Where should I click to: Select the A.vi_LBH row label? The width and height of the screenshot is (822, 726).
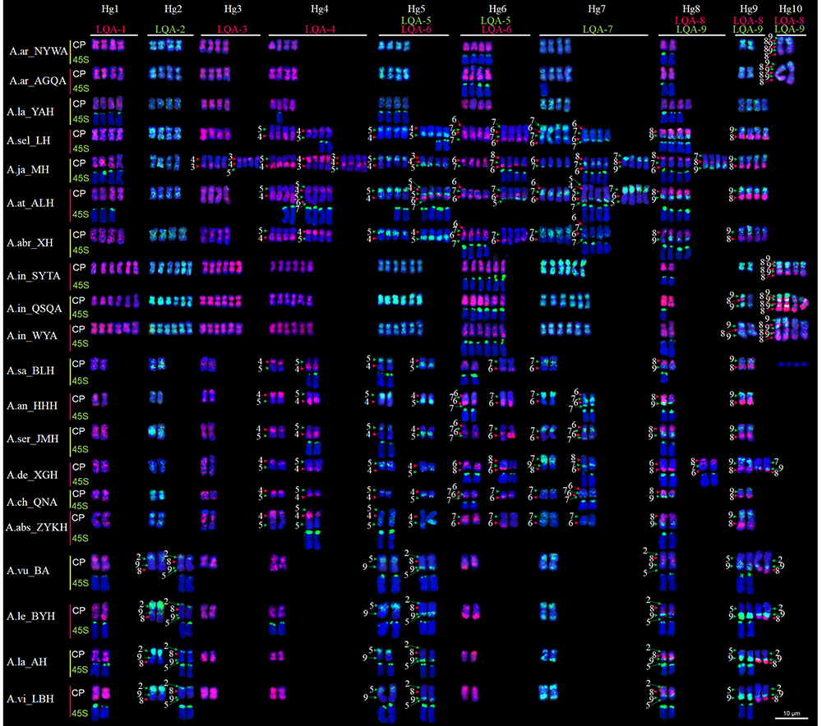30,699
